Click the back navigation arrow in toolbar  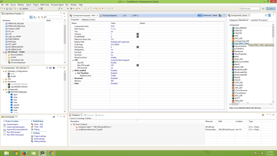pos(100,9)
